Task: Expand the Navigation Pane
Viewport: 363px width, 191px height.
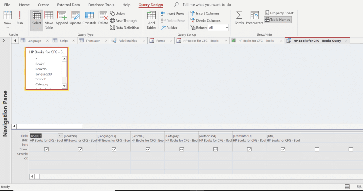Action: (4, 40)
